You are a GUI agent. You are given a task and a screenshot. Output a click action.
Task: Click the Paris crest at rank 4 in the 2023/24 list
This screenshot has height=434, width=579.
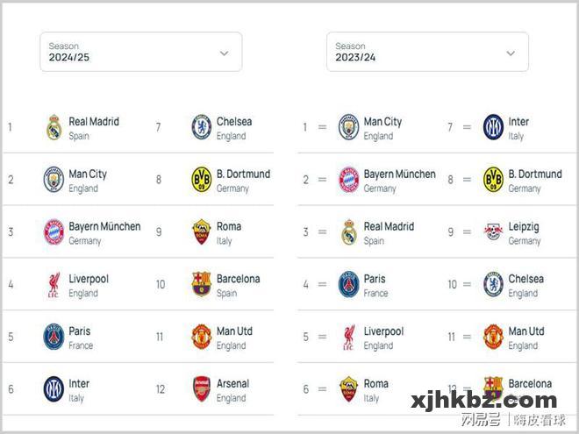pos(349,285)
